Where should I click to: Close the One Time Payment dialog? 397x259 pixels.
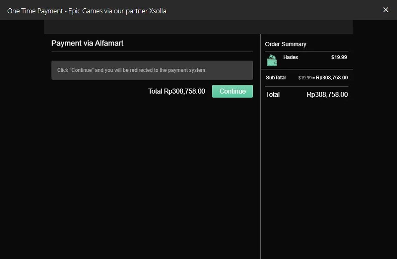coord(386,10)
